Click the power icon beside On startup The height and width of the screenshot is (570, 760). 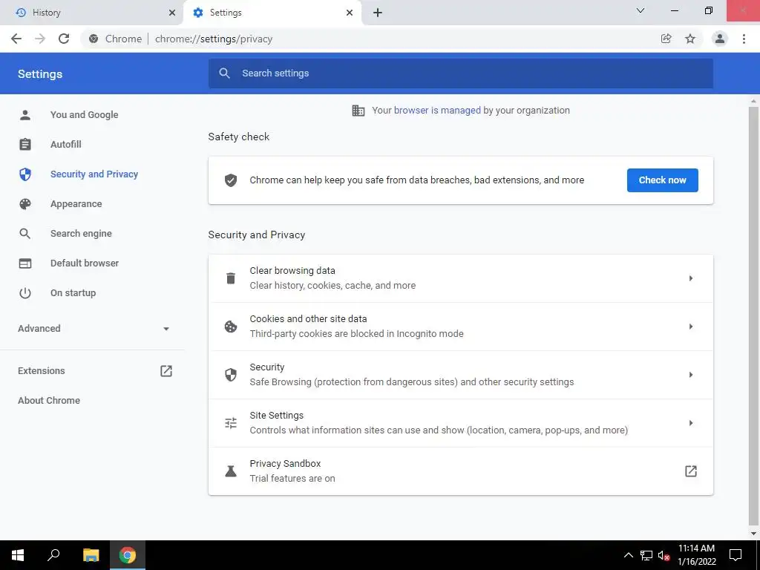click(25, 292)
